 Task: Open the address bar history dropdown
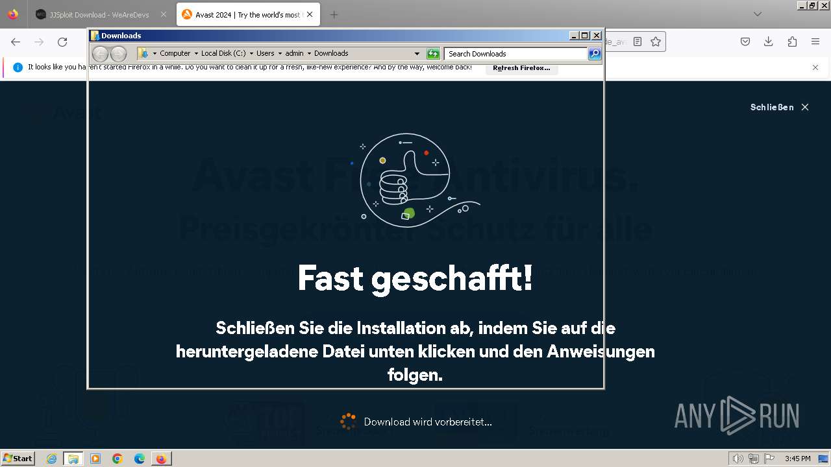[x=417, y=54]
